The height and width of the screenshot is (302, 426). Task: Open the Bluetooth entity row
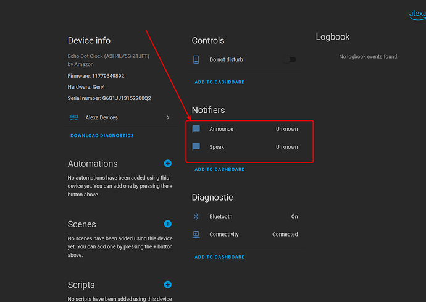pos(244,217)
